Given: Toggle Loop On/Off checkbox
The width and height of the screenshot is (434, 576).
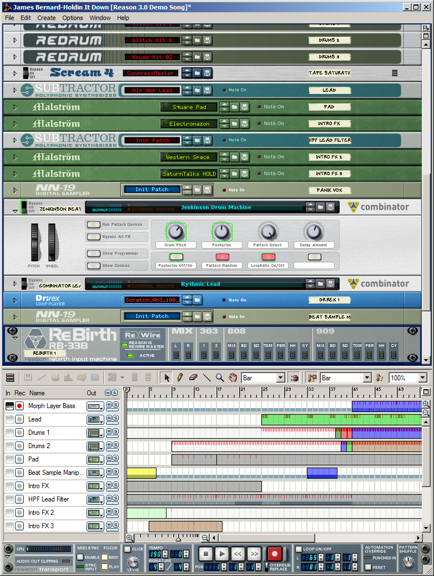Looking at the screenshot, I should [x=299, y=549].
